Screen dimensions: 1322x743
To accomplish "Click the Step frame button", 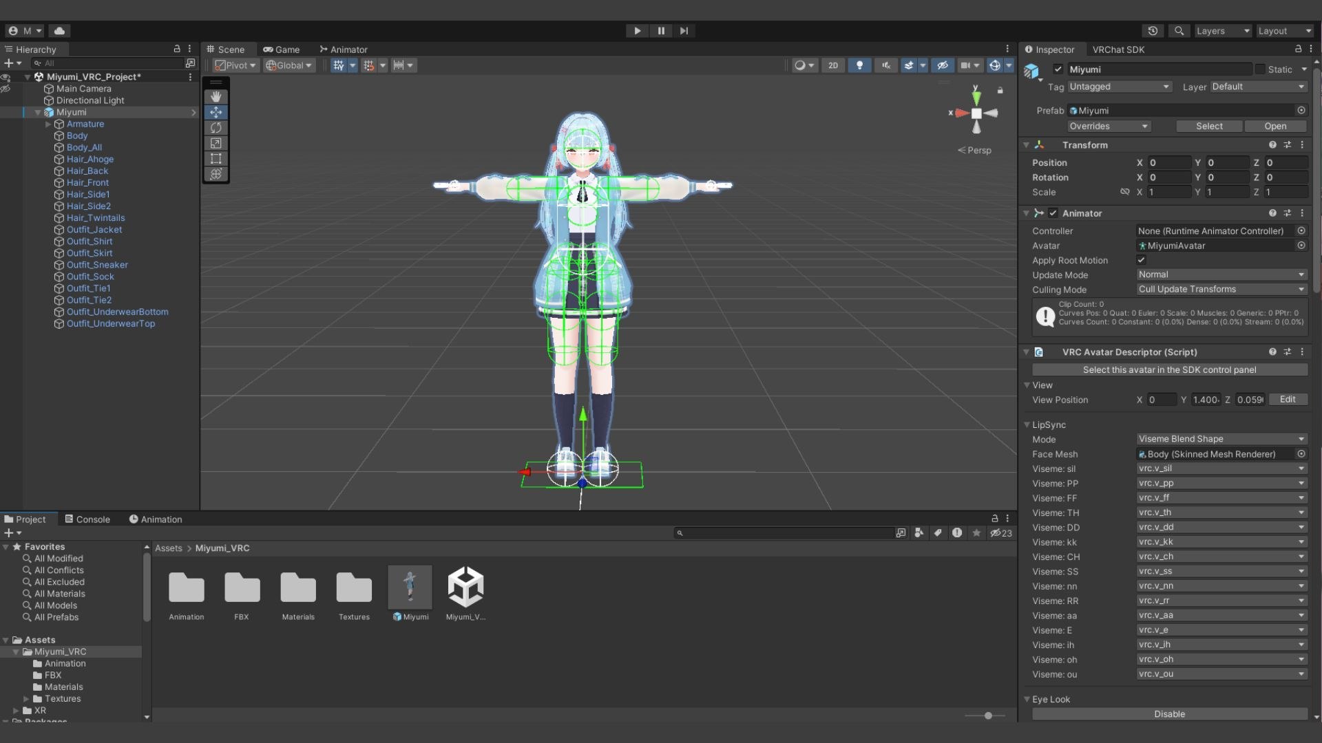I will tap(684, 31).
